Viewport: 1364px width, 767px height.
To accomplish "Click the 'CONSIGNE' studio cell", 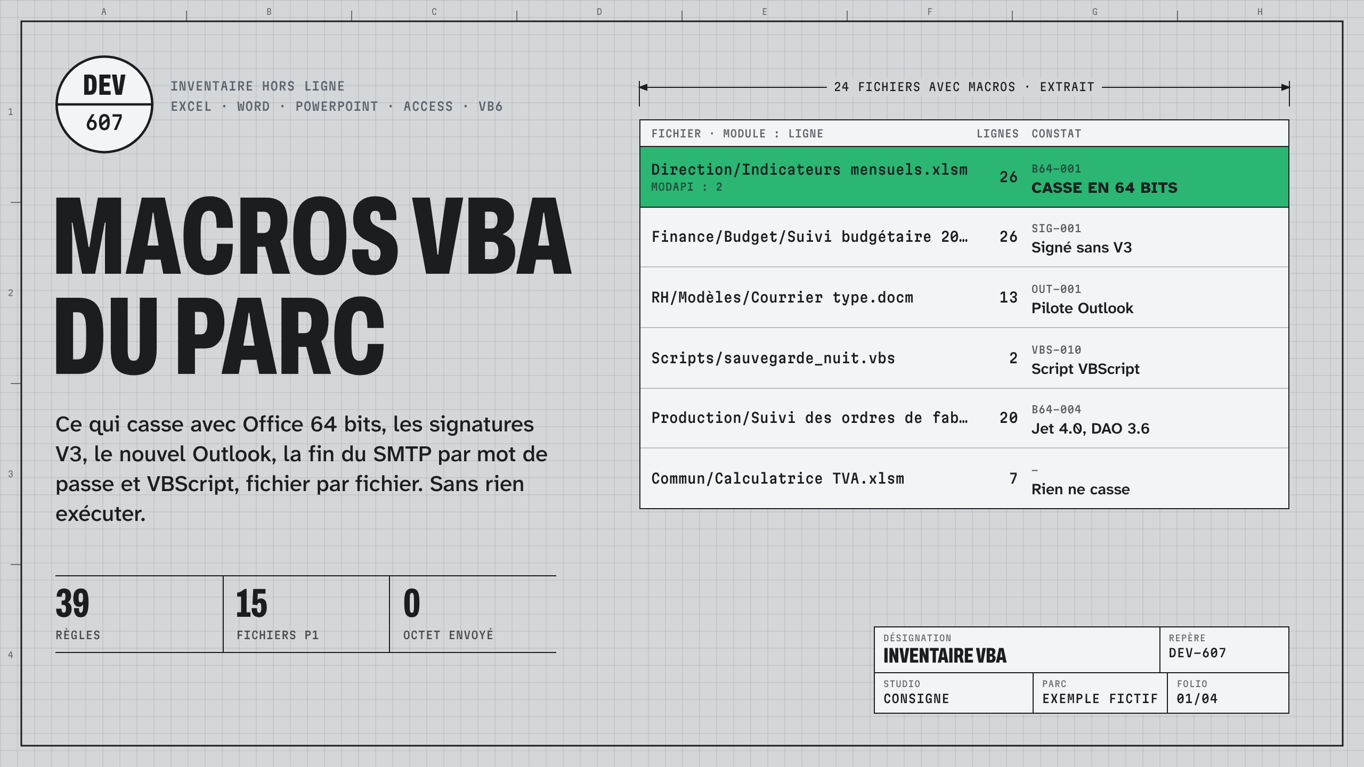I will (954, 693).
